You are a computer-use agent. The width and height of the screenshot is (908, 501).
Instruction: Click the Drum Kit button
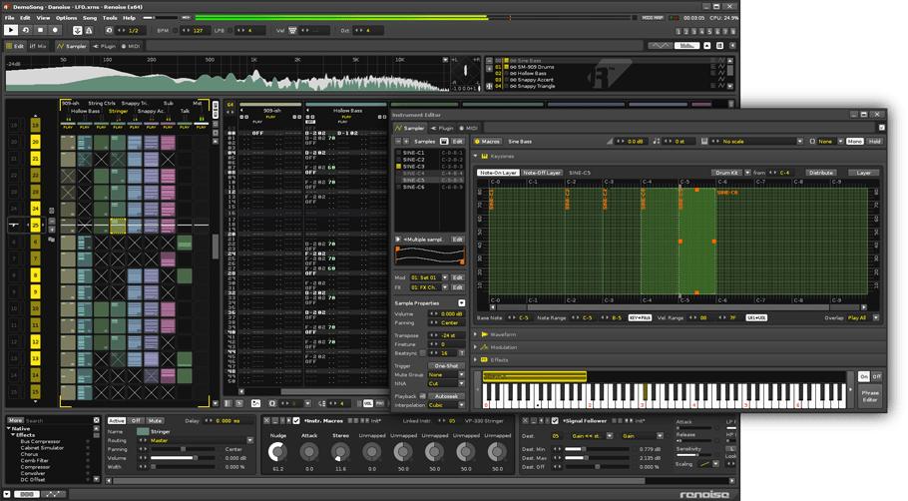[x=726, y=173]
